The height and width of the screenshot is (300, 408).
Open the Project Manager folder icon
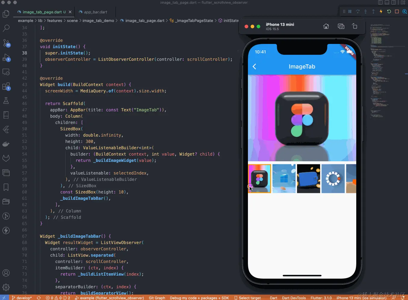(6, 202)
